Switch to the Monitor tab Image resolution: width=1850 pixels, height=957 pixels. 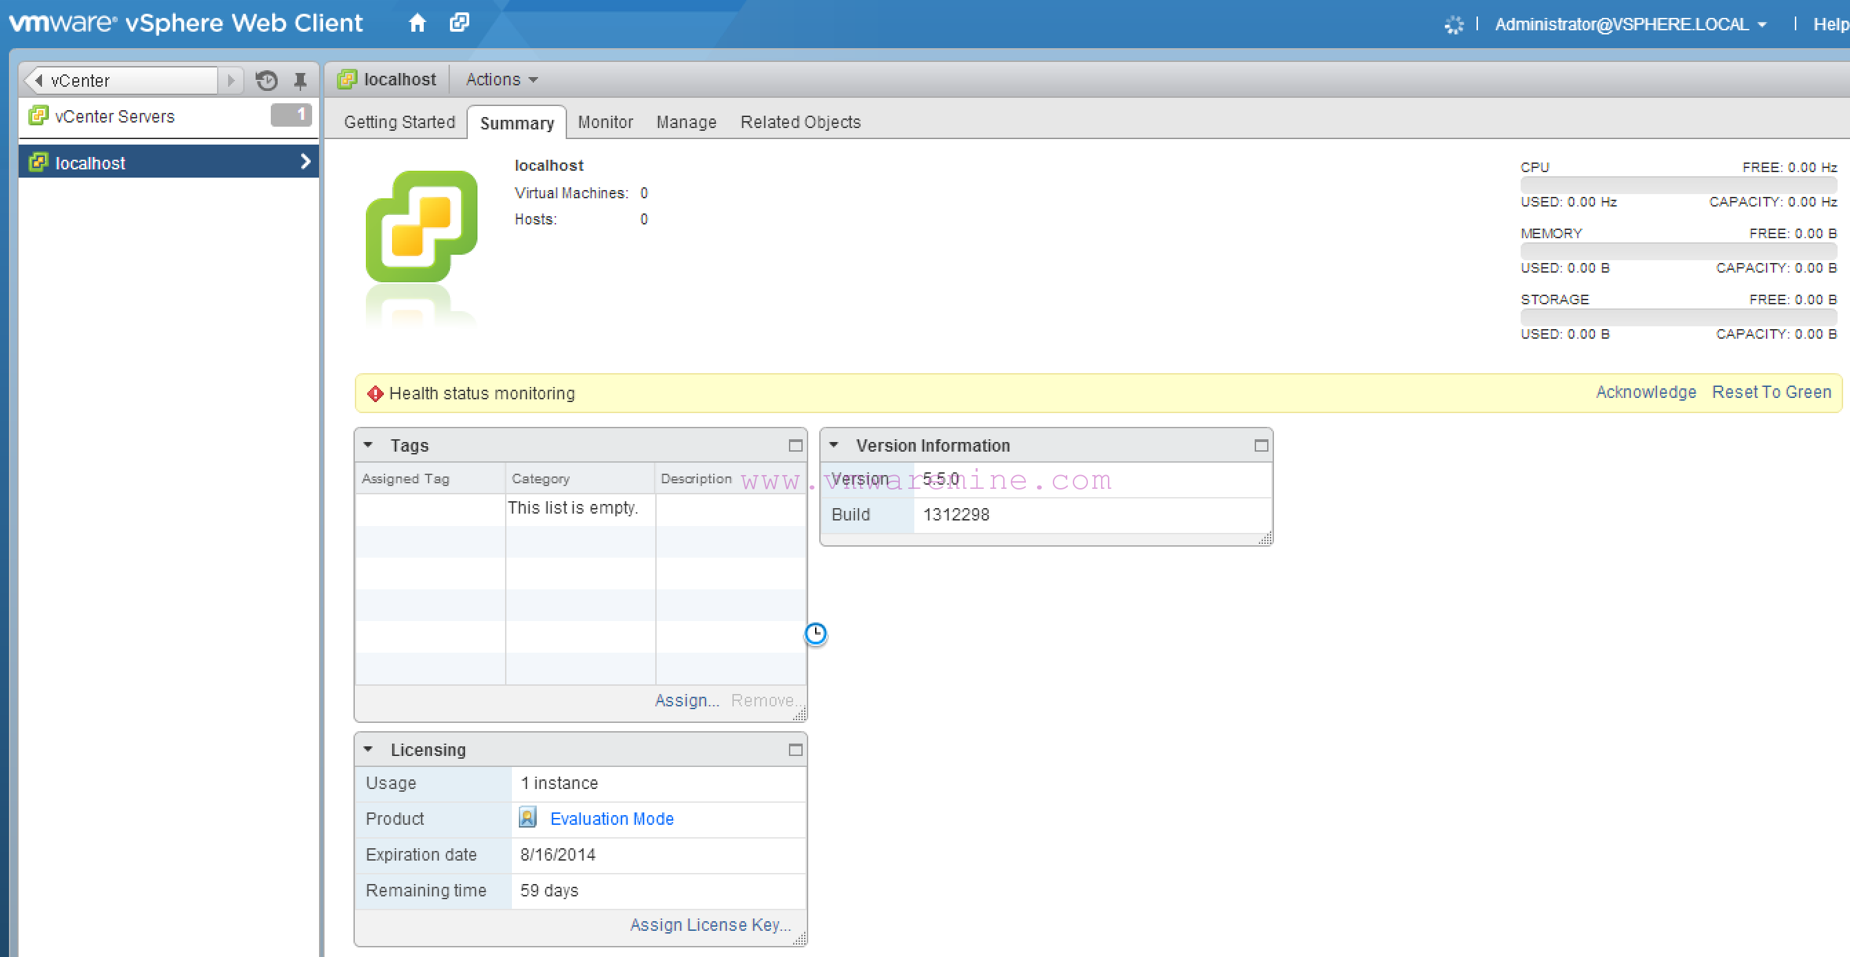[605, 122]
